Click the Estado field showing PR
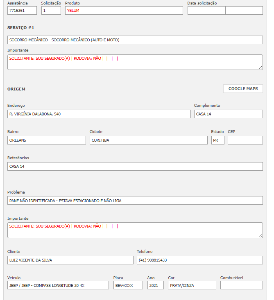 pyautogui.click(x=217, y=140)
